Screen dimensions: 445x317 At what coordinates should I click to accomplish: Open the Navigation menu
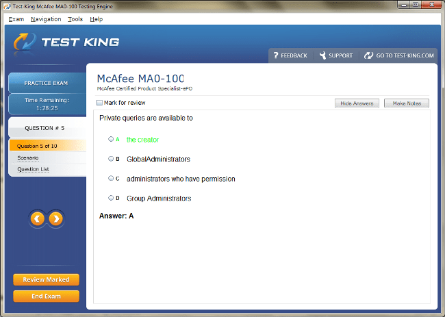point(46,19)
